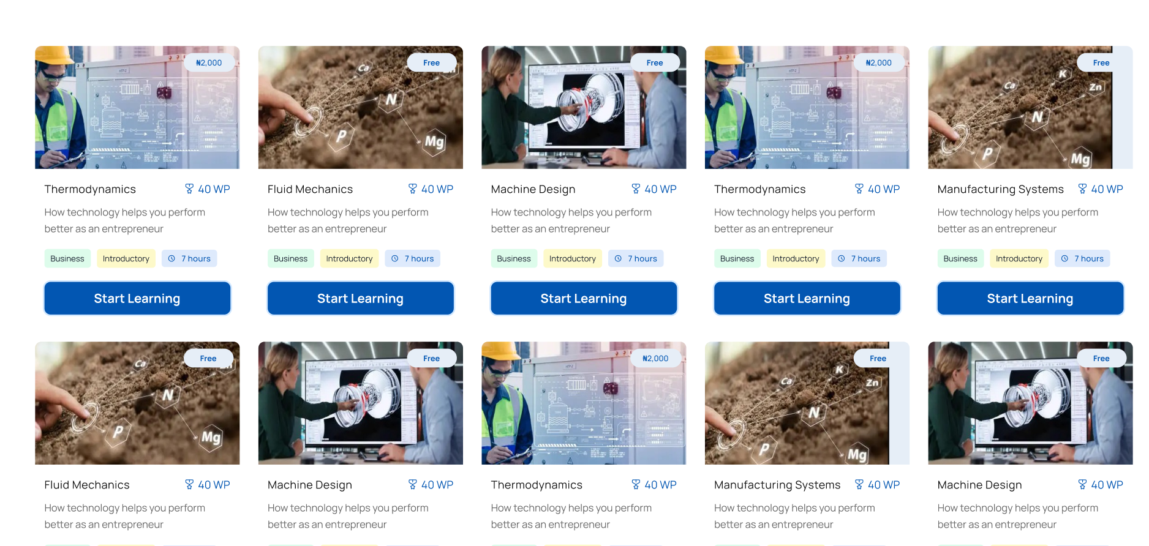This screenshot has height=546, width=1149.
Task: Open the bottom-row Thermodynamics course thumbnail
Action: tap(584, 403)
